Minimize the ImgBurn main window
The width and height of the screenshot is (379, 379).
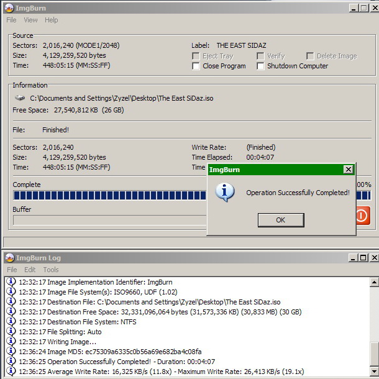click(x=354, y=8)
